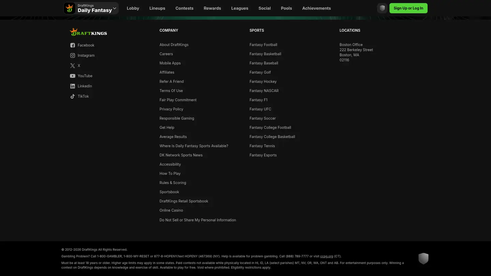Click the SPORTS column heading
This screenshot has width=491, height=276.
click(257, 30)
